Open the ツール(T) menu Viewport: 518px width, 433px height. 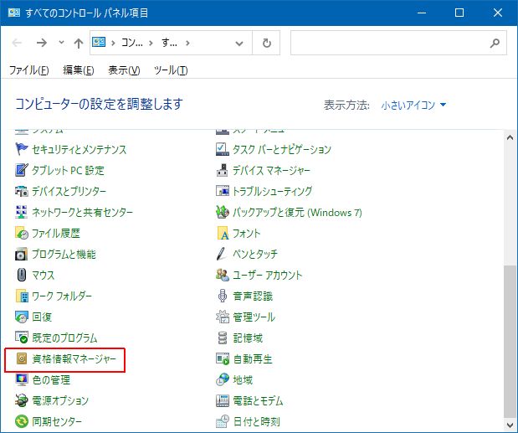coord(171,70)
